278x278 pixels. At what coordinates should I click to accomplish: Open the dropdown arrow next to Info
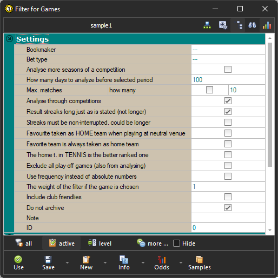point(143,263)
